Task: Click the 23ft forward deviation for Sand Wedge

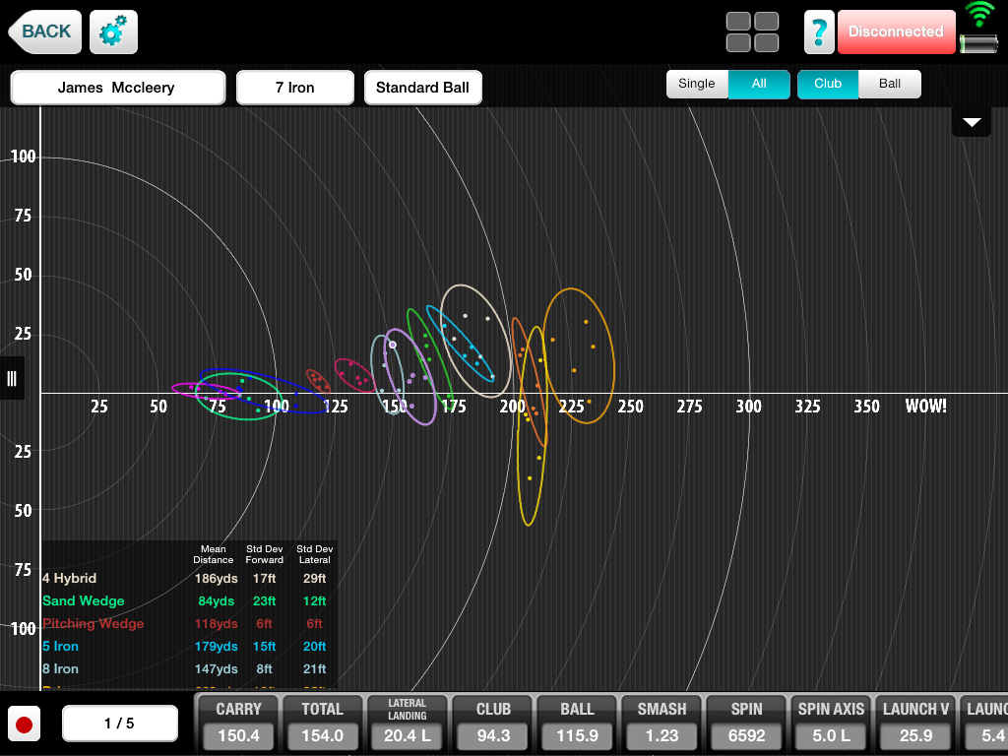Action: point(264,601)
